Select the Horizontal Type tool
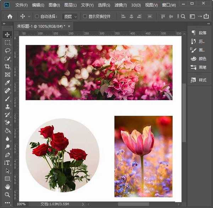 (7, 163)
